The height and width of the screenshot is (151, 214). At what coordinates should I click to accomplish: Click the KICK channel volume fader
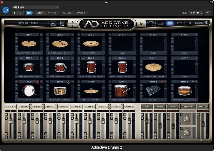pos(11,121)
